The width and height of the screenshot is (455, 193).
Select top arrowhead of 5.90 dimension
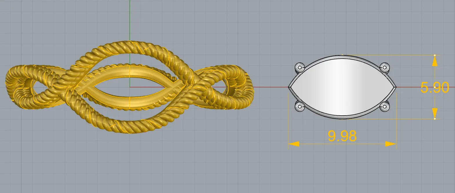click(435, 61)
